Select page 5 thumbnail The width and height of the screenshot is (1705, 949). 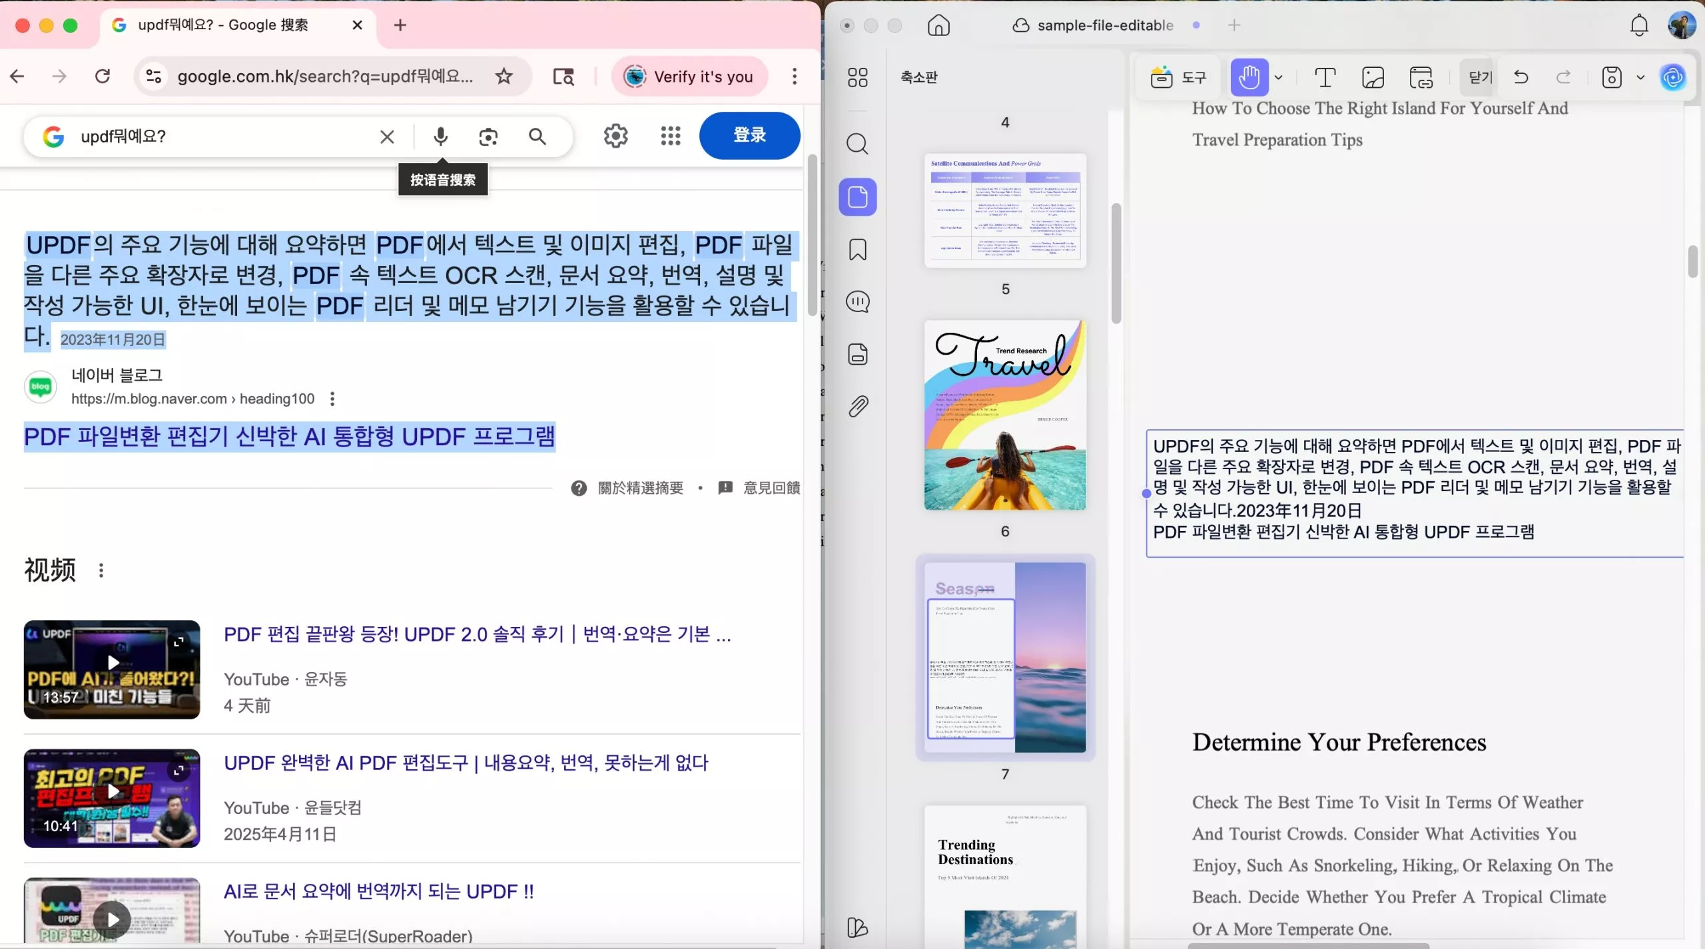click(1005, 211)
